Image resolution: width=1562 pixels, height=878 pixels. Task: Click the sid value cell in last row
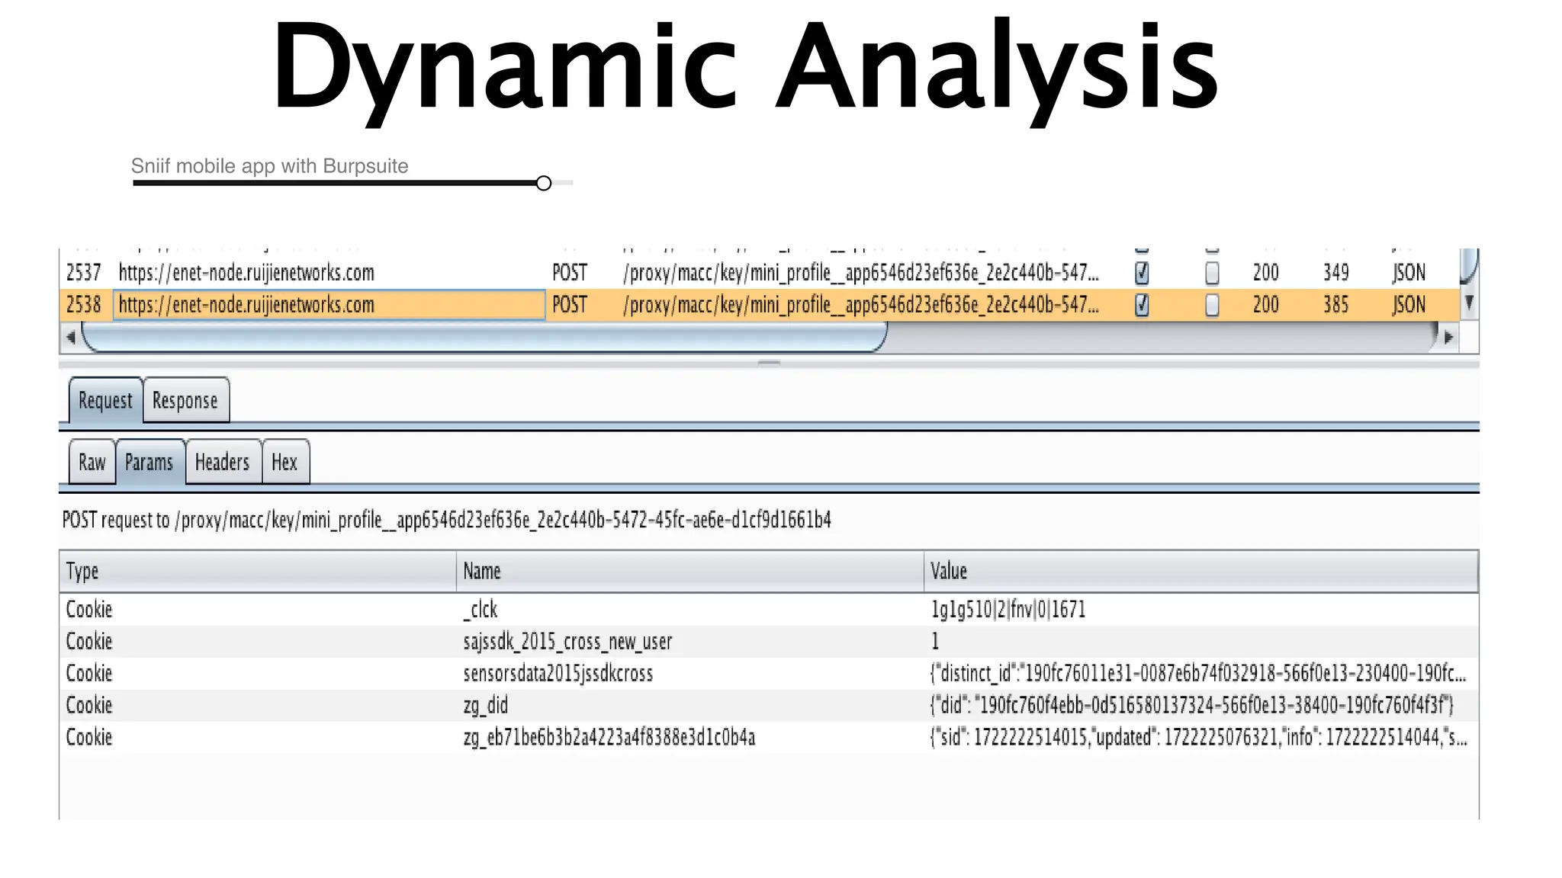pos(1198,738)
